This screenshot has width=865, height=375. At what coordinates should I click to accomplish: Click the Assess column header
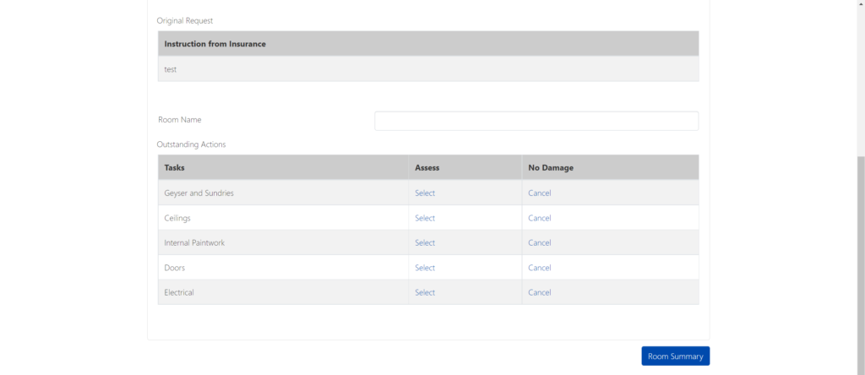click(x=427, y=167)
